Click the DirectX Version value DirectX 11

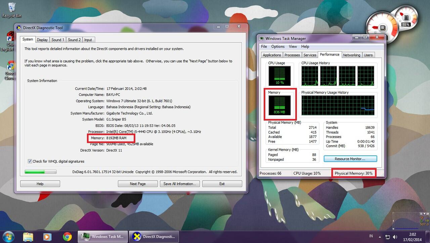coord(114,150)
